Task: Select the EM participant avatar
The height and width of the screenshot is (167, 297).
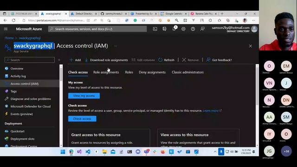Action: (286, 66)
